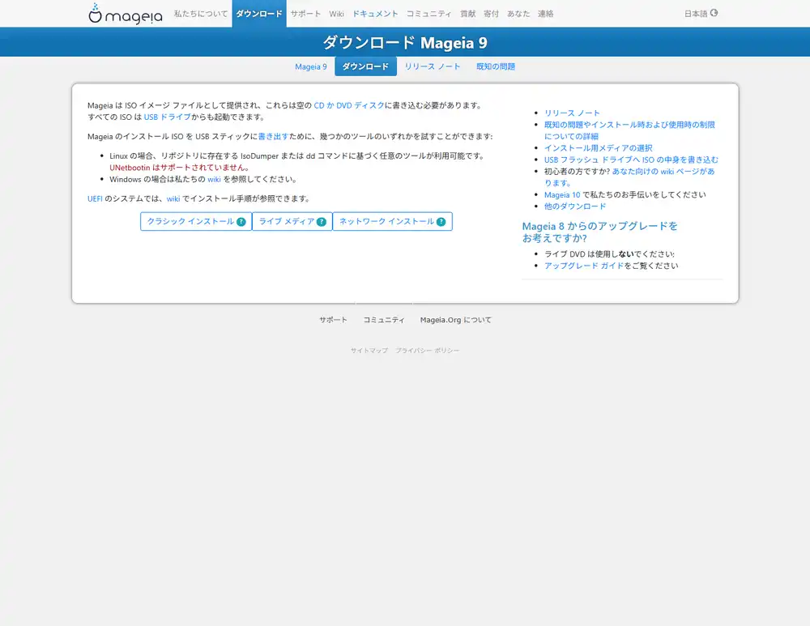Open サイトマップ footer link
The width and height of the screenshot is (810, 626).
coord(369,350)
